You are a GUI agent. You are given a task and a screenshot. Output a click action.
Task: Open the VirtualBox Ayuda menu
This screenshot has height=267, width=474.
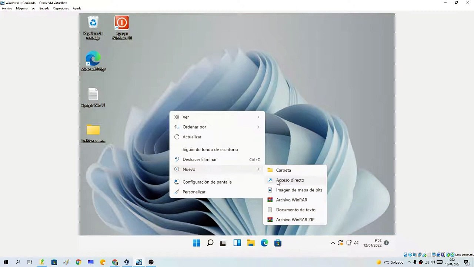click(77, 8)
